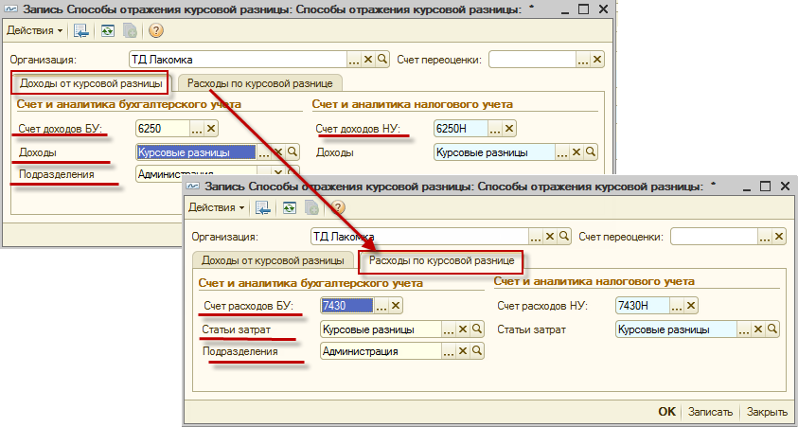Screen dimensions: 798x427
Task: Clear bookkeeping Статьи затрат field with X button
Action: click(464, 329)
